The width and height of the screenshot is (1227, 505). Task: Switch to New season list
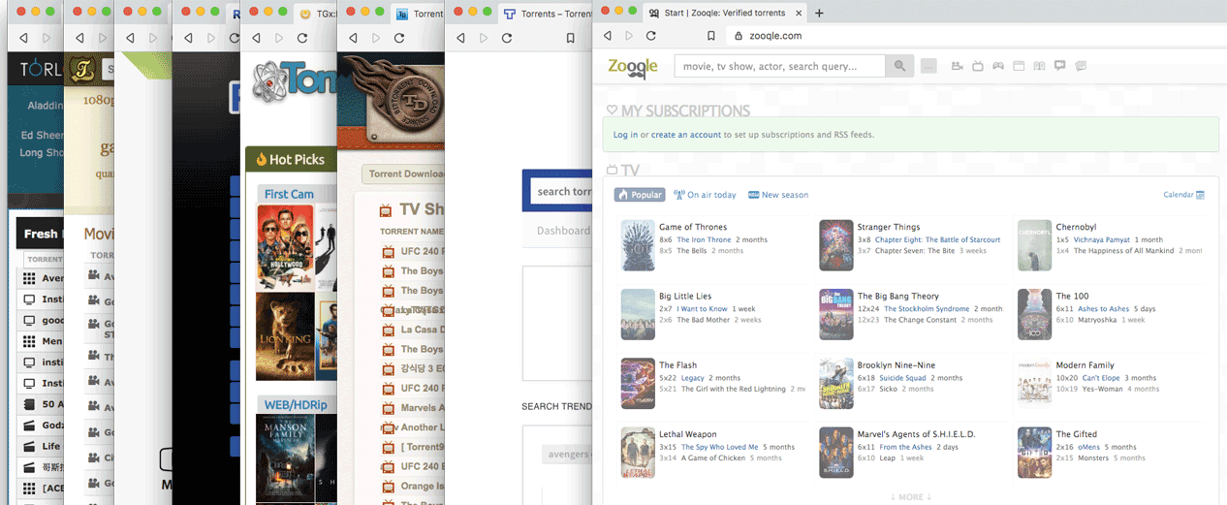pyautogui.click(x=778, y=195)
